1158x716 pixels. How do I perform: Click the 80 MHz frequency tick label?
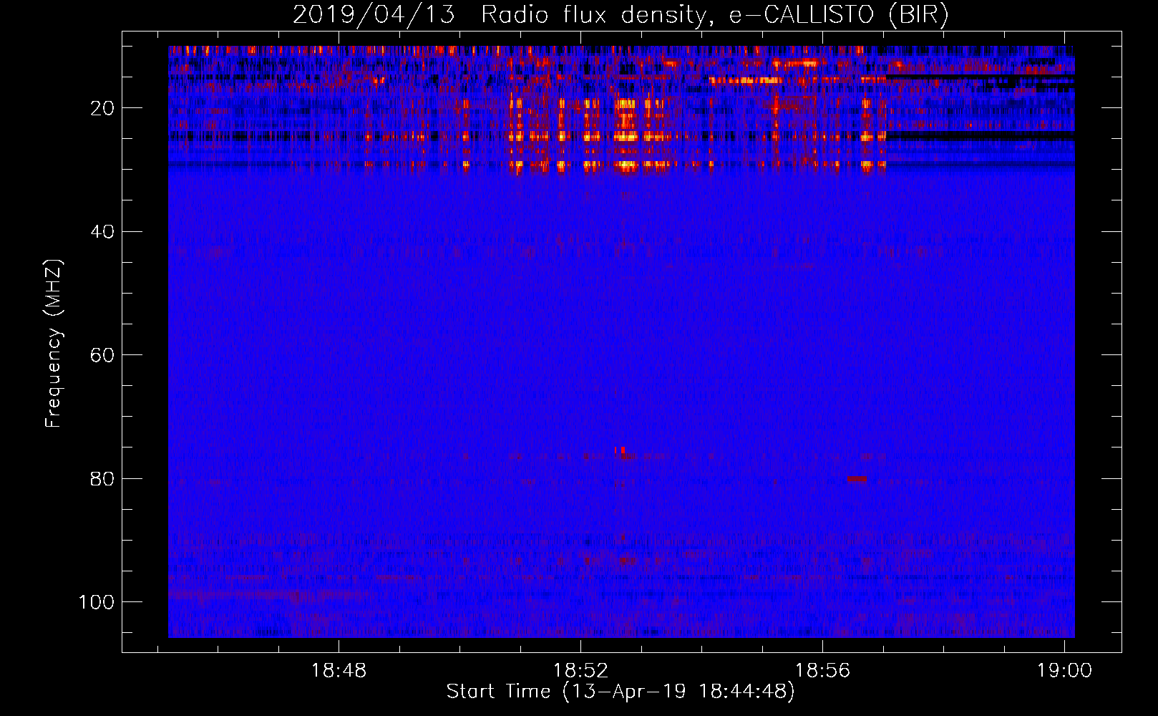coord(102,478)
